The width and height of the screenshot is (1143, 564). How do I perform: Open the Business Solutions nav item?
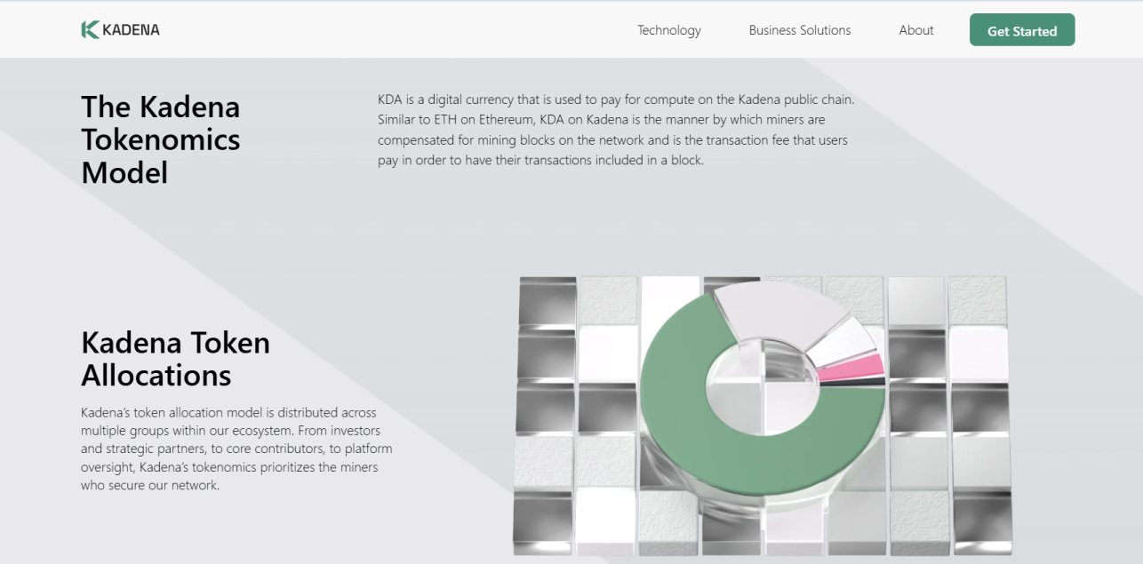coord(799,30)
